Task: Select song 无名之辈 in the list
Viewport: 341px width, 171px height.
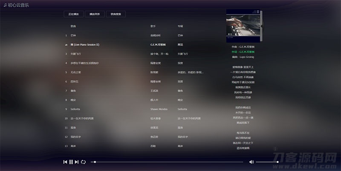Action: (75, 72)
